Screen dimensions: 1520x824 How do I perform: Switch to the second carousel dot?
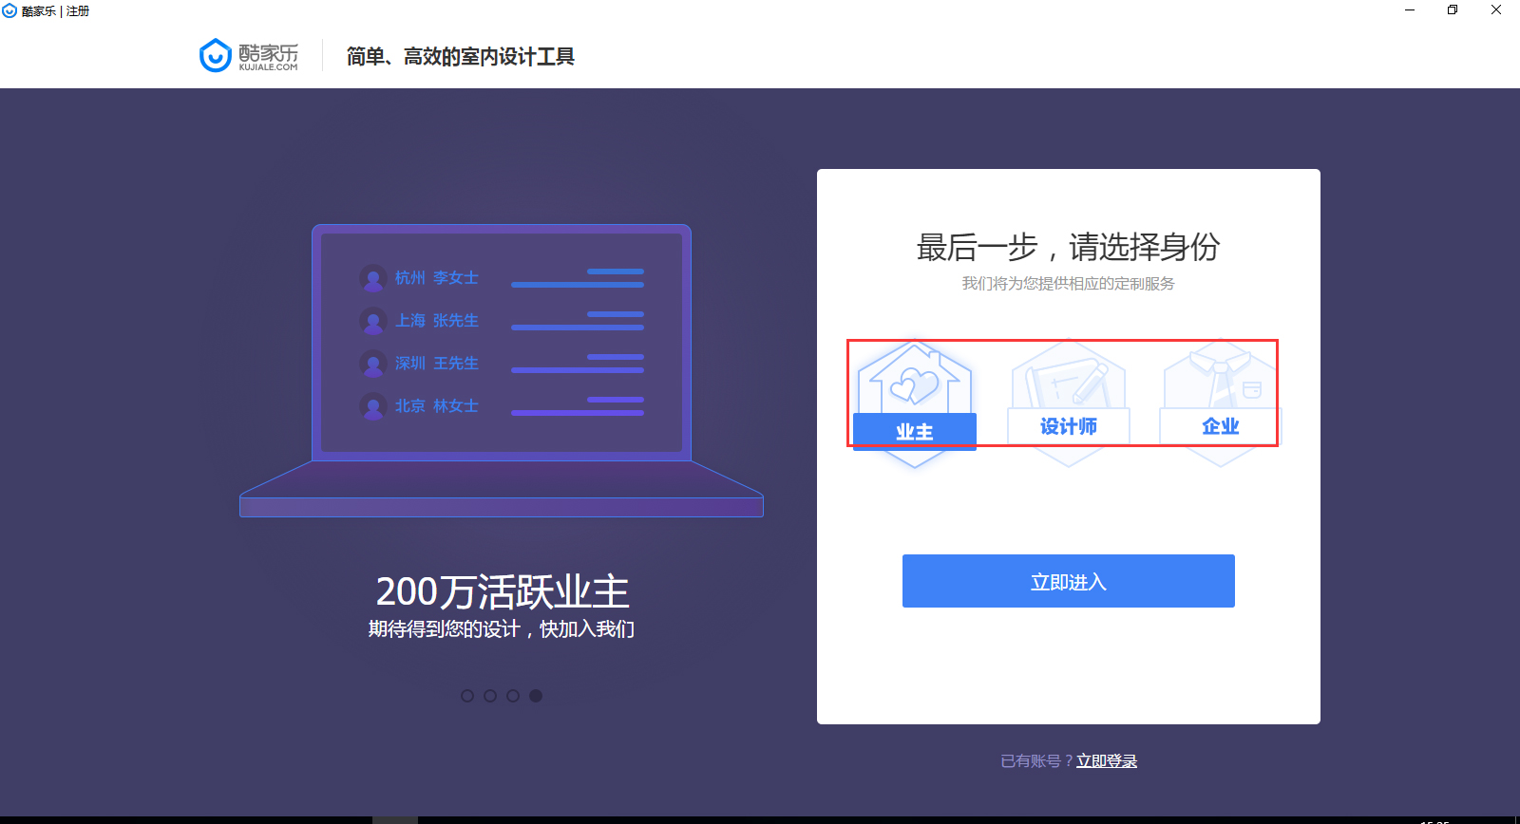click(490, 696)
